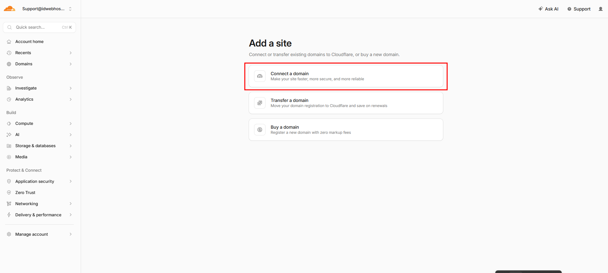Viewport: 608px width, 273px height.
Task: Click the Transfer a domain arrows icon
Action: (260, 103)
